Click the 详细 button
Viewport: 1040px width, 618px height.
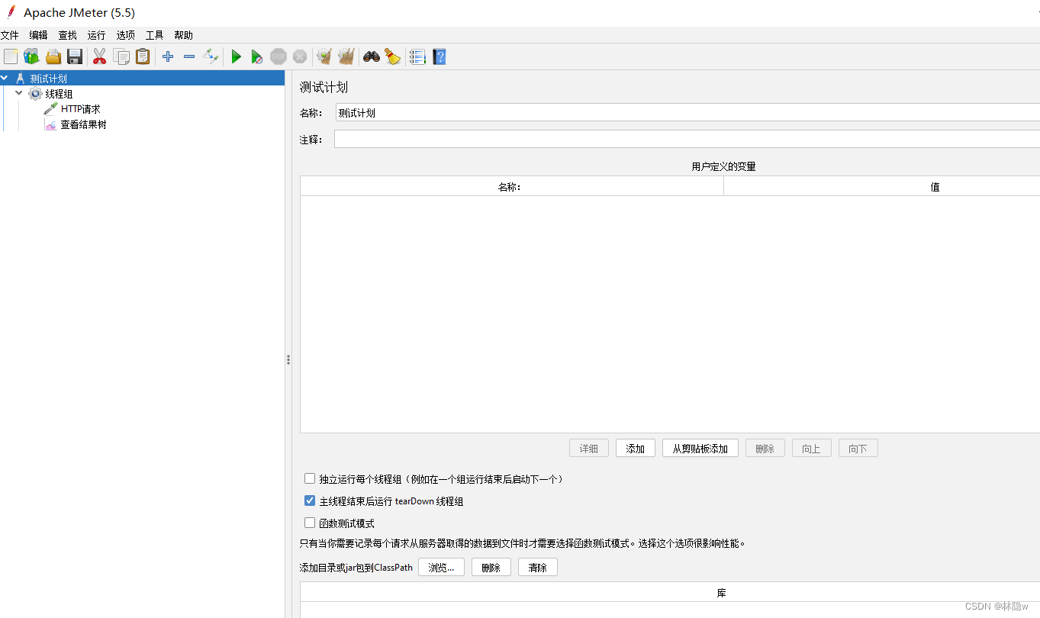(x=589, y=449)
